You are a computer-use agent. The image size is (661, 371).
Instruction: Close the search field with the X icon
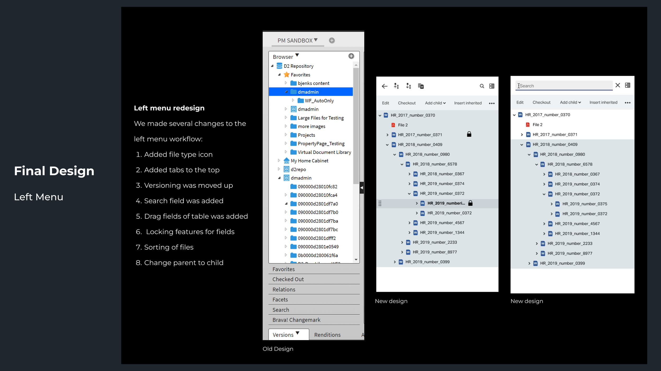pyautogui.click(x=618, y=85)
